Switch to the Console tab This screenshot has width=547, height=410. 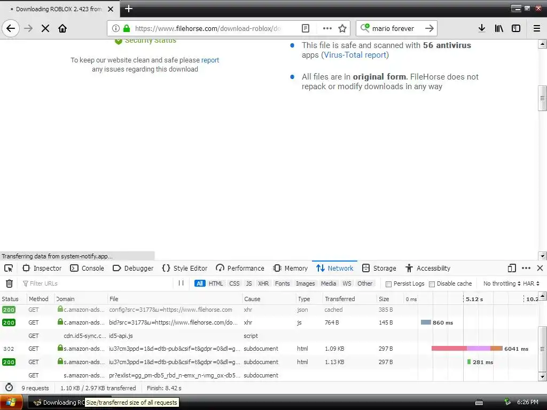point(87,268)
